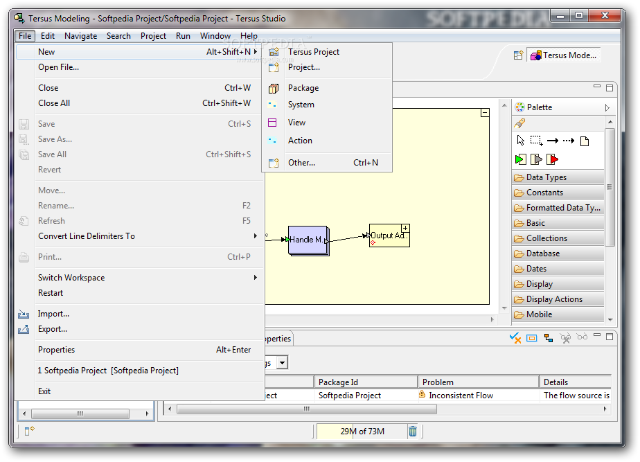
Task: Choose the solid flow arrow tool
Action: click(x=553, y=141)
